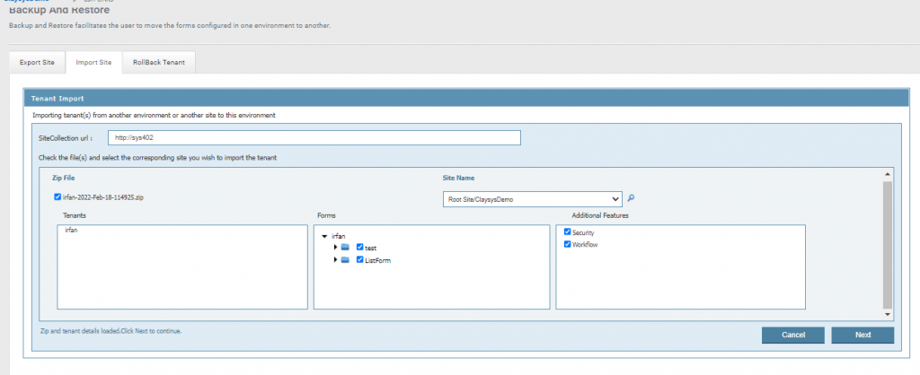Screen dimensions: 920x375
Task: Click the Security label text
Action: [x=583, y=232]
